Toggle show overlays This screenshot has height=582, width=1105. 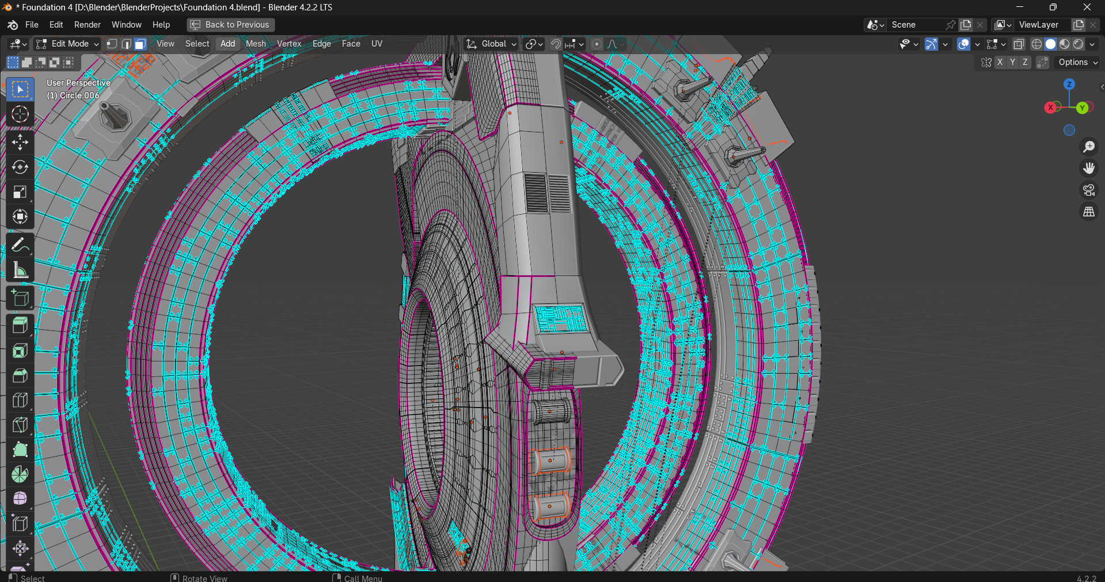(963, 44)
